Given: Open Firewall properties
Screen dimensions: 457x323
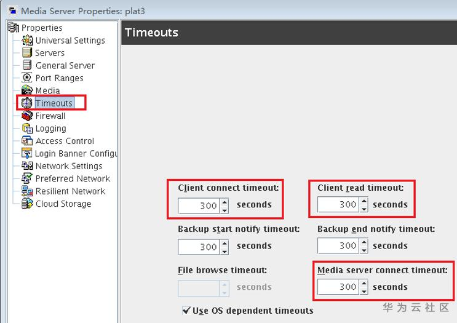Looking at the screenshot, I should [50, 116].
